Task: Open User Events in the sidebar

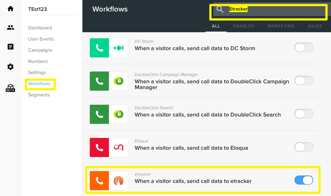Action: [x=41, y=39]
